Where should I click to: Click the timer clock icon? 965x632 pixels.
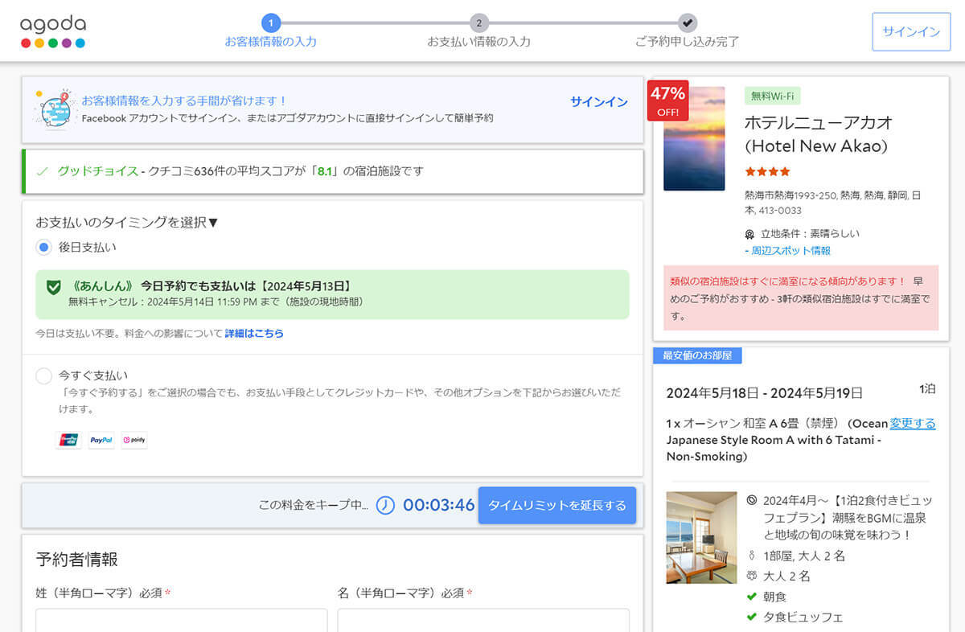(x=385, y=505)
